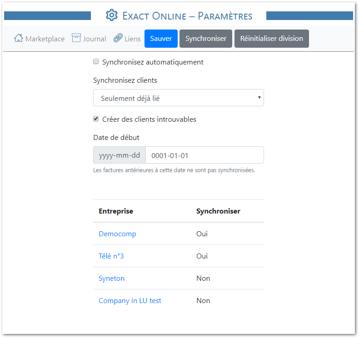Open the Télé n°3 company link

[x=111, y=256]
